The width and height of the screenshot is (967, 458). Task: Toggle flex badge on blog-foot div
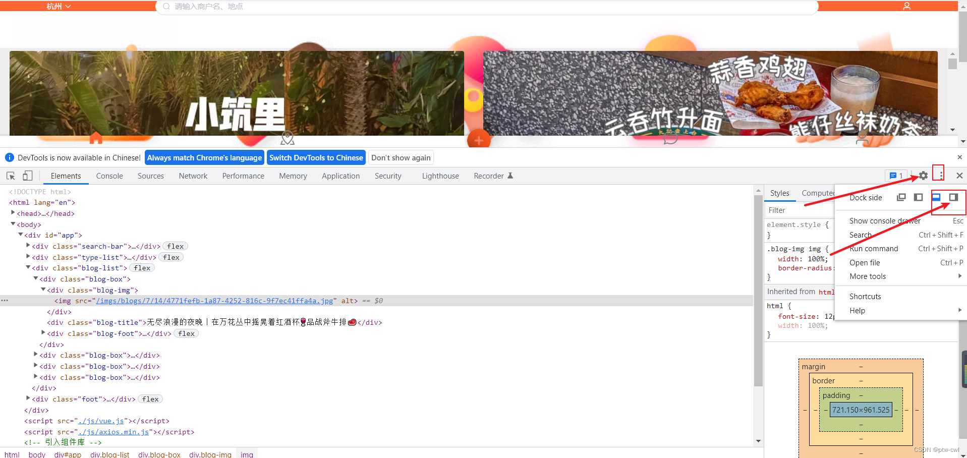(x=186, y=333)
